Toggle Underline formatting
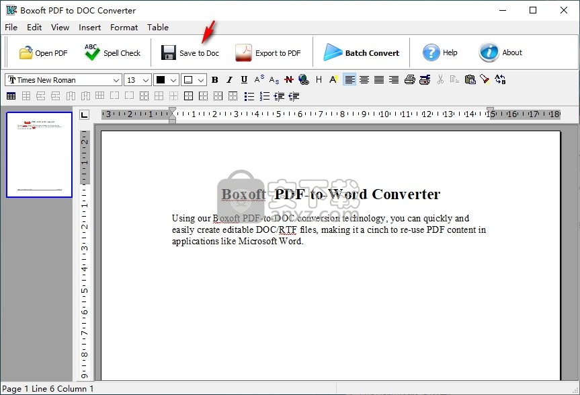Screen dimensions: 580x395 [244, 80]
